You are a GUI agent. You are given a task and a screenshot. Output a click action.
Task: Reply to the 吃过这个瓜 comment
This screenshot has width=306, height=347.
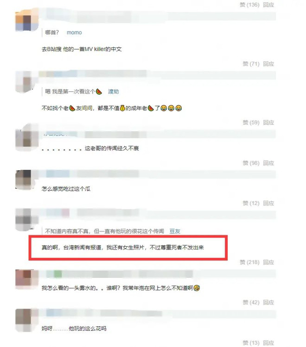pyautogui.click(x=268, y=203)
